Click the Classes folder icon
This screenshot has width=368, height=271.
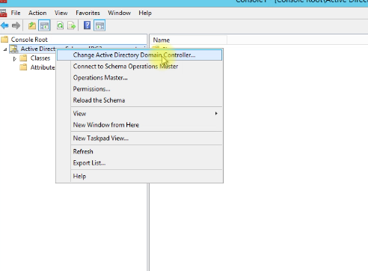(x=23, y=58)
